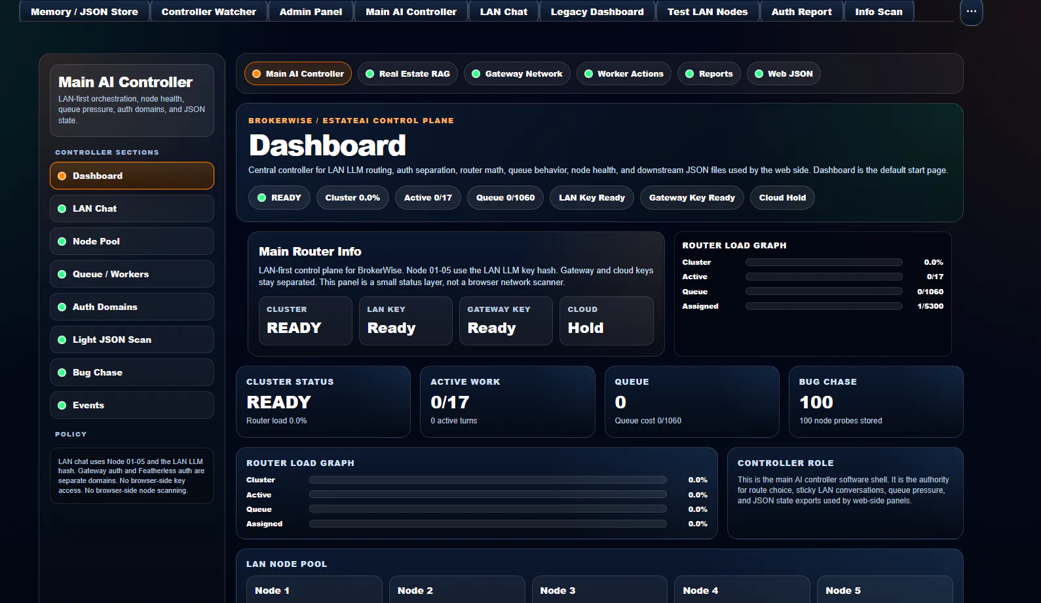
Task: Click the CLUSTER READY info tile
Action: 305,321
